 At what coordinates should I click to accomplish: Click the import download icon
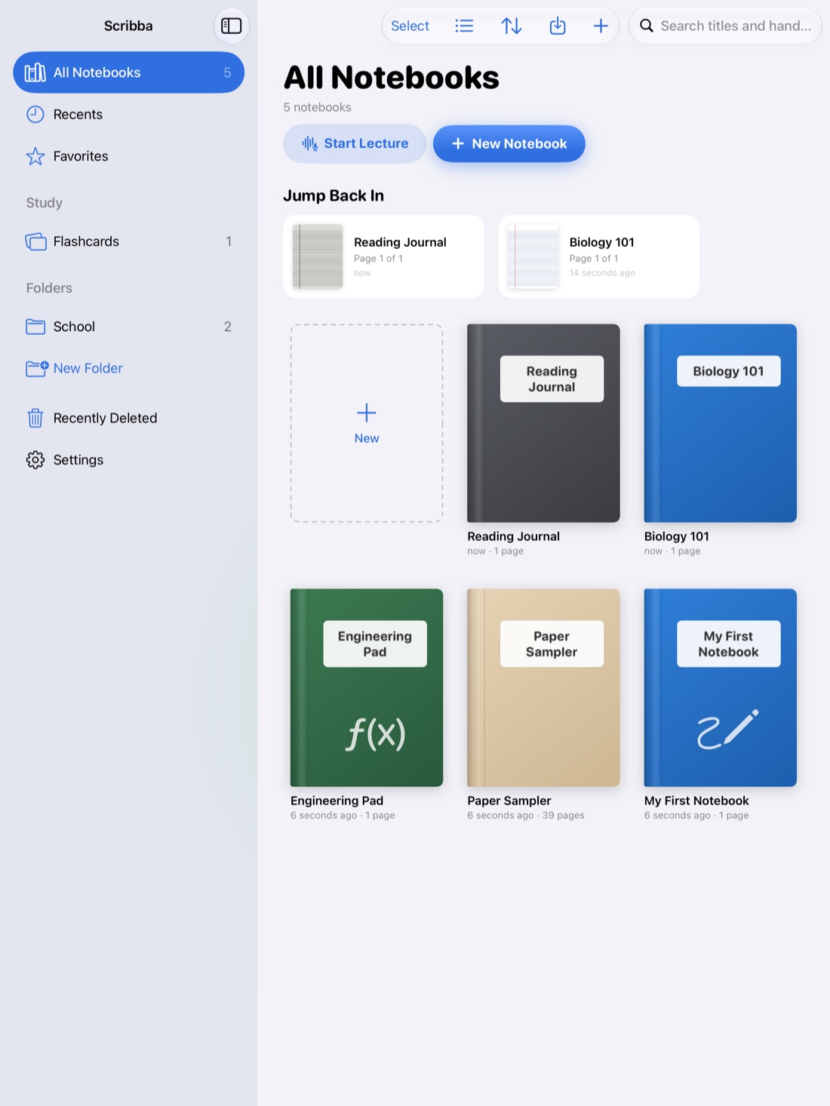(x=558, y=26)
